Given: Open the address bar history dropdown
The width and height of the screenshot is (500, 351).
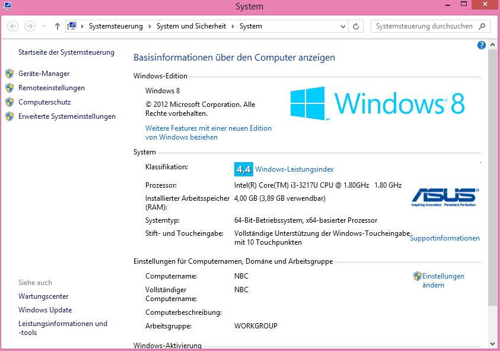Looking at the screenshot, I should click(x=343, y=26).
